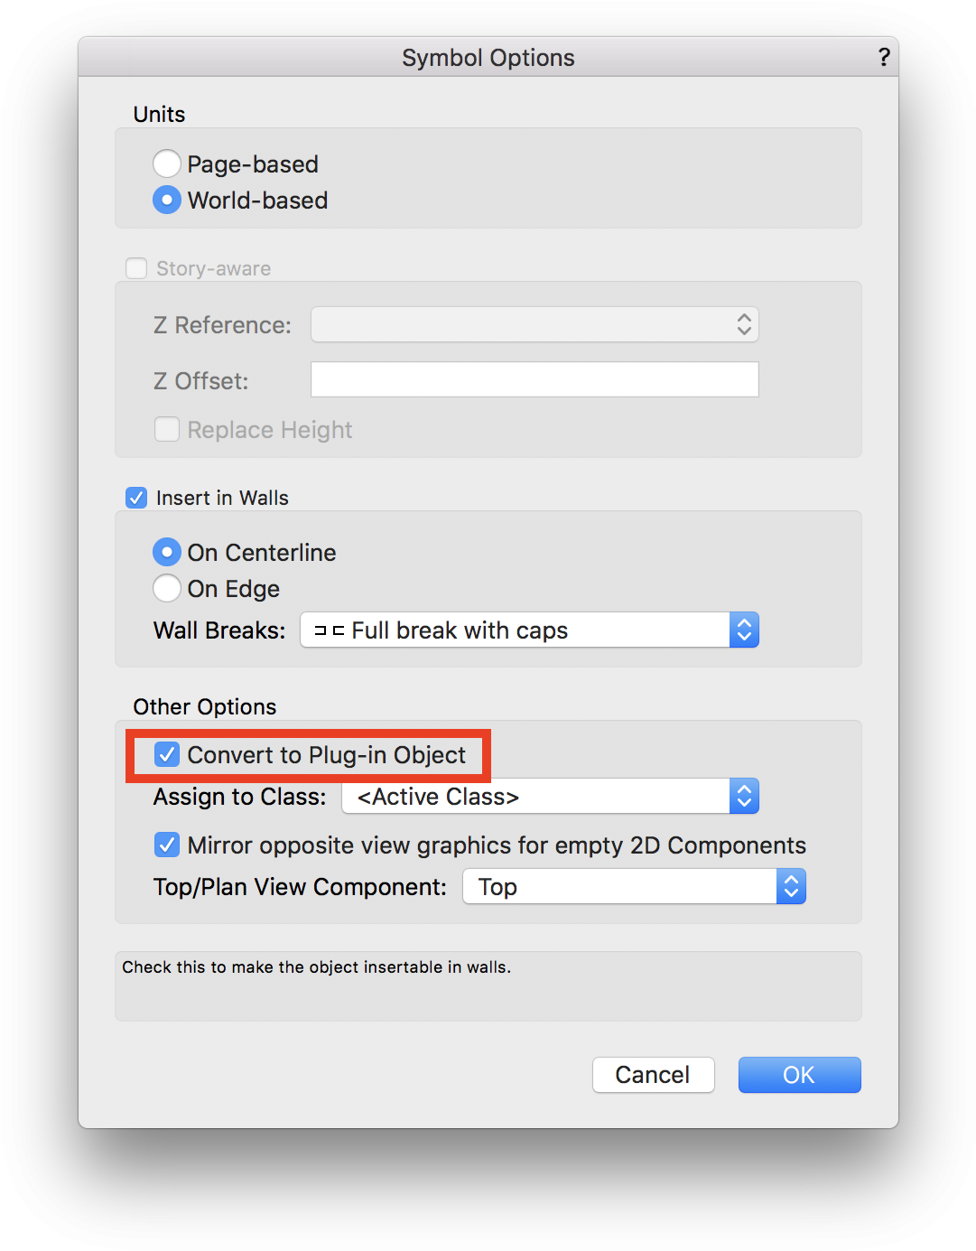
Task: Toggle the Story-aware checkbox
Action: pyautogui.click(x=136, y=268)
